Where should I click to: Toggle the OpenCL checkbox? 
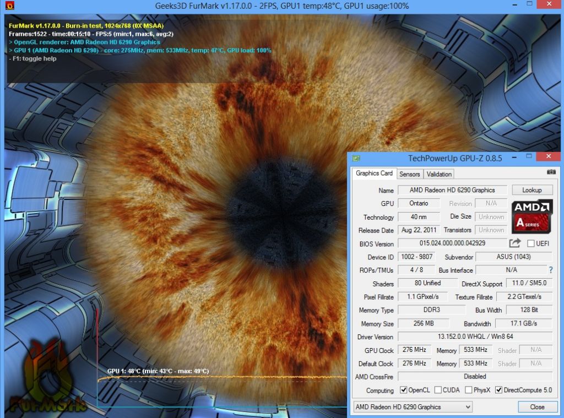[x=404, y=390]
